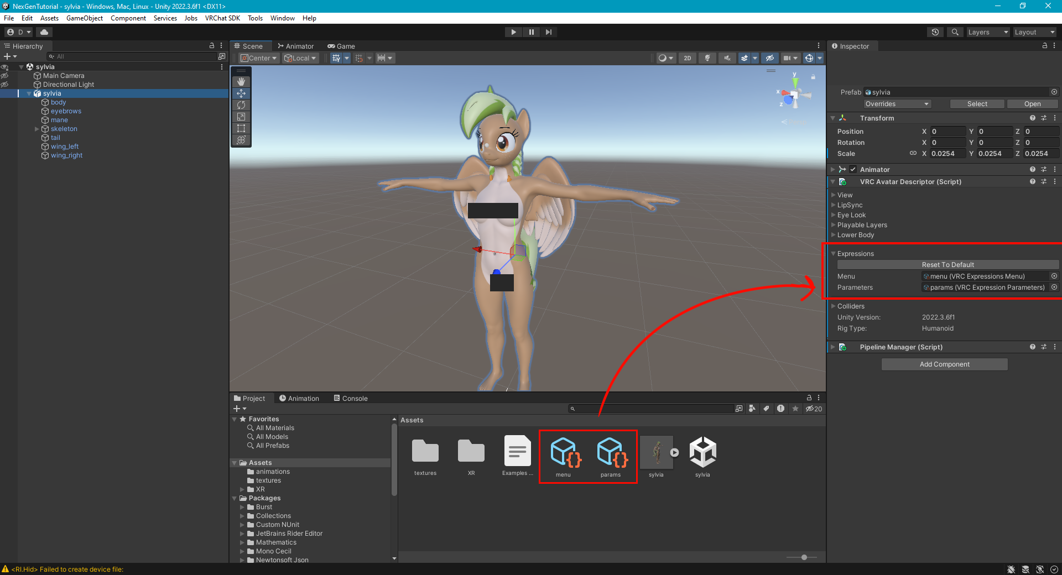The height and width of the screenshot is (575, 1062).
Task: Toggle scene lighting icon
Action: pos(707,58)
